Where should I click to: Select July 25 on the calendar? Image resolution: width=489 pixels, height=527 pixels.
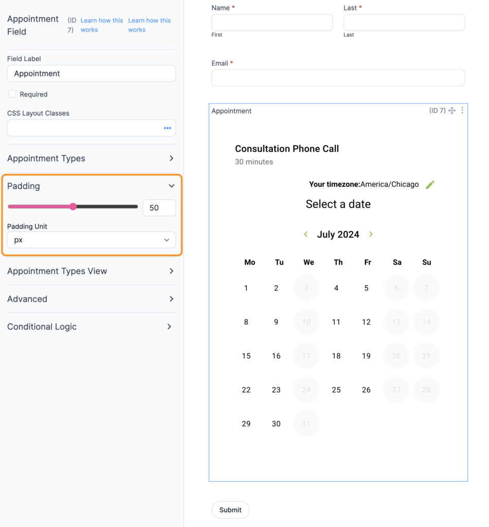[x=336, y=390]
